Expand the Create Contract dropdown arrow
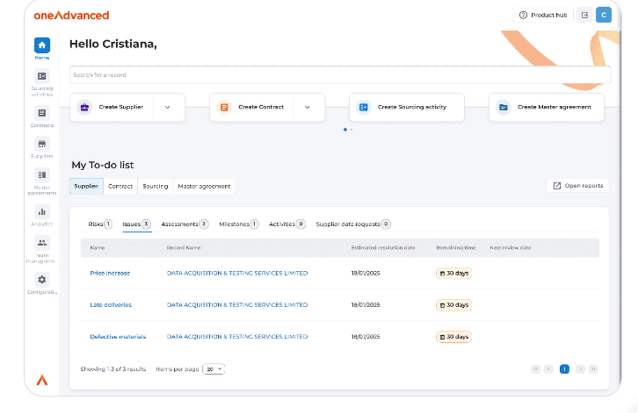Image resolution: width=638 pixels, height=413 pixels. (x=307, y=107)
